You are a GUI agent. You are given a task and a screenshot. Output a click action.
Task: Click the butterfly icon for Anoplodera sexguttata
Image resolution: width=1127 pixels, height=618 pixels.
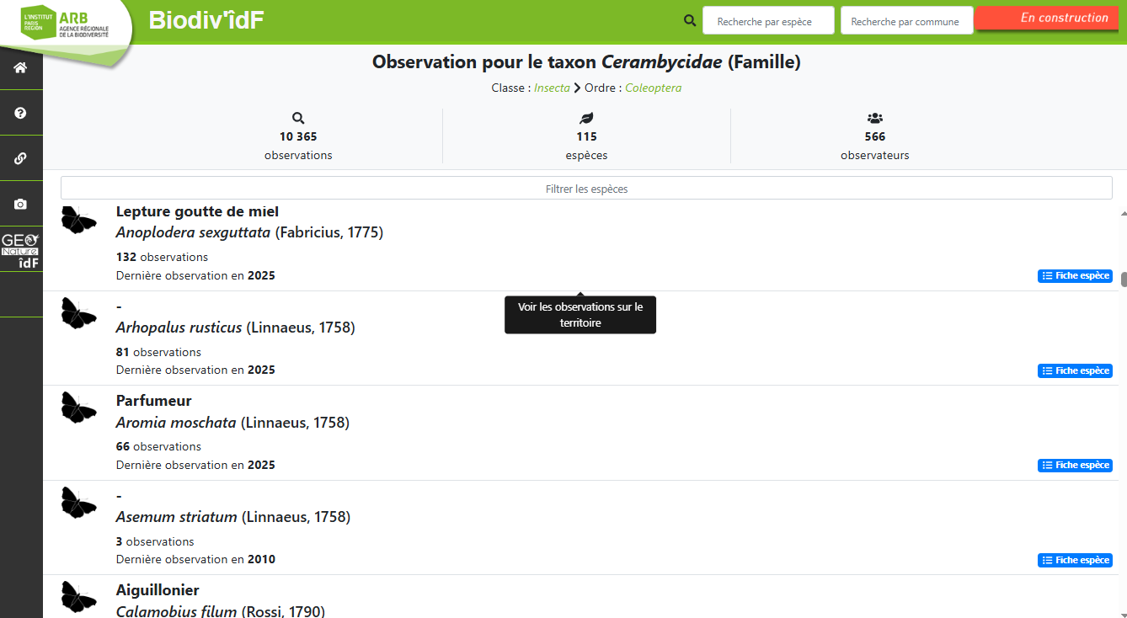coord(79,221)
